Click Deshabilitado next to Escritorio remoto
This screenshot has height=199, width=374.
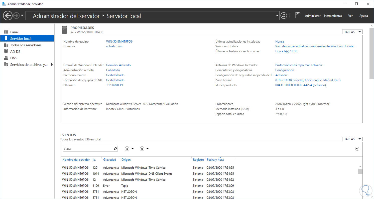point(115,75)
